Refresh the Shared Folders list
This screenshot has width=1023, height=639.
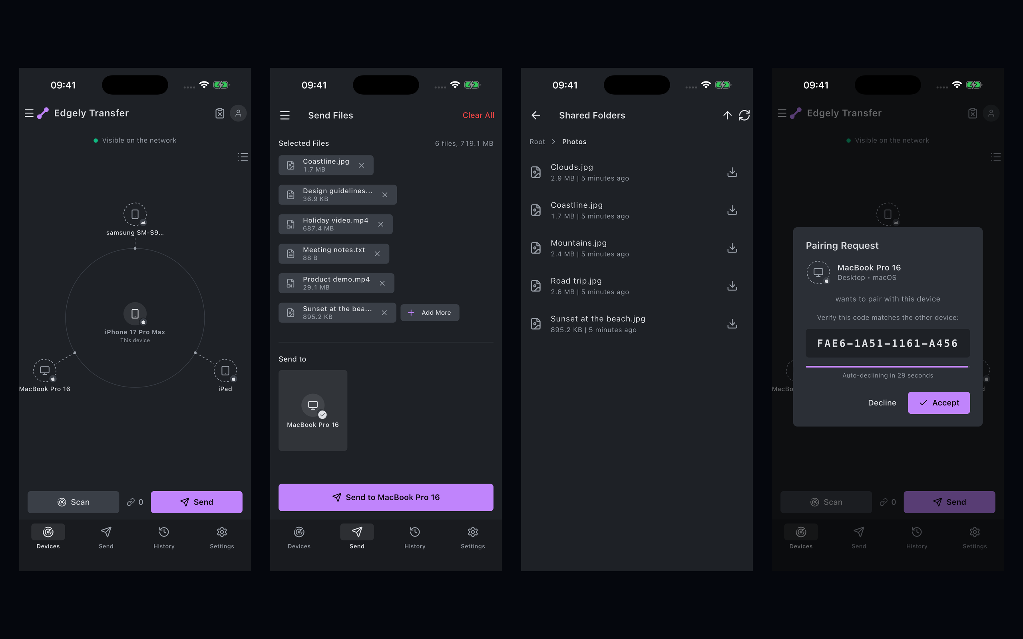coord(744,115)
